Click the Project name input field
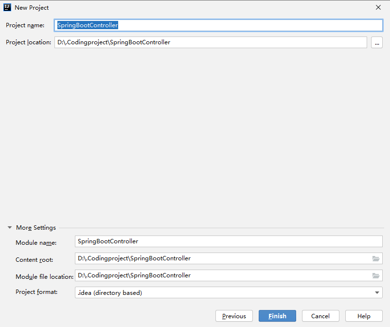 click(x=218, y=25)
